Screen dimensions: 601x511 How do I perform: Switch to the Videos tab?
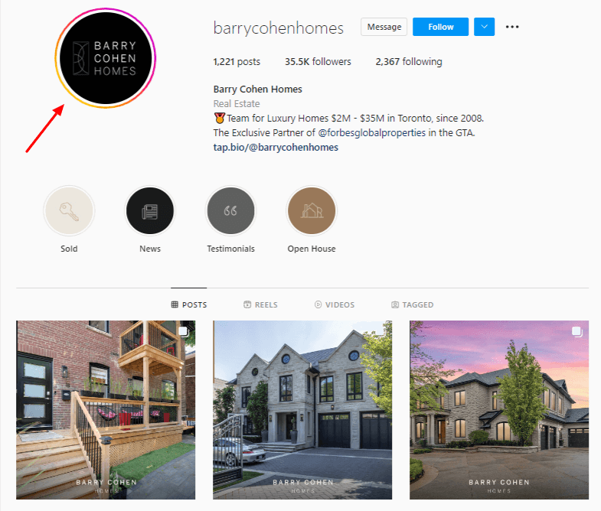tap(335, 304)
